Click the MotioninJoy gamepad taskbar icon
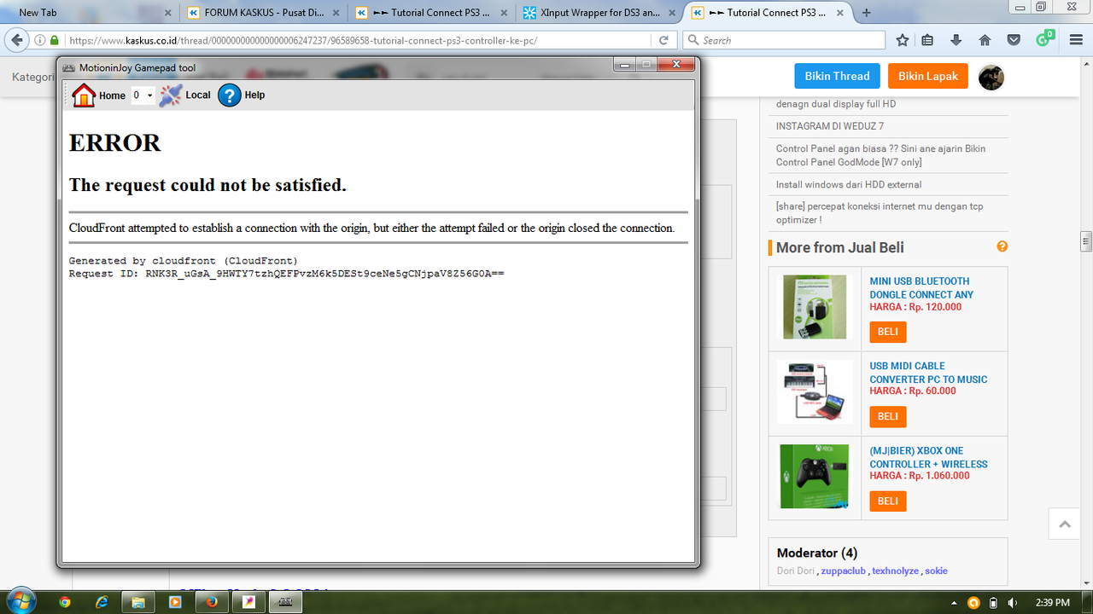 pos(286,602)
